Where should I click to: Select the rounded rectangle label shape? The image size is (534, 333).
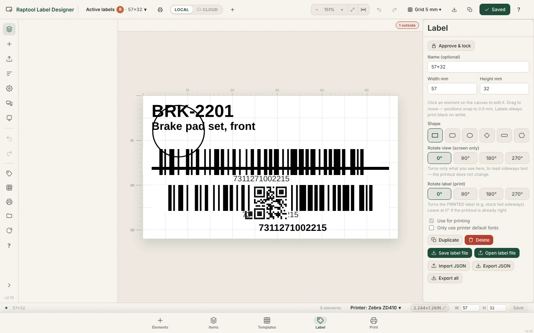[x=452, y=135]
